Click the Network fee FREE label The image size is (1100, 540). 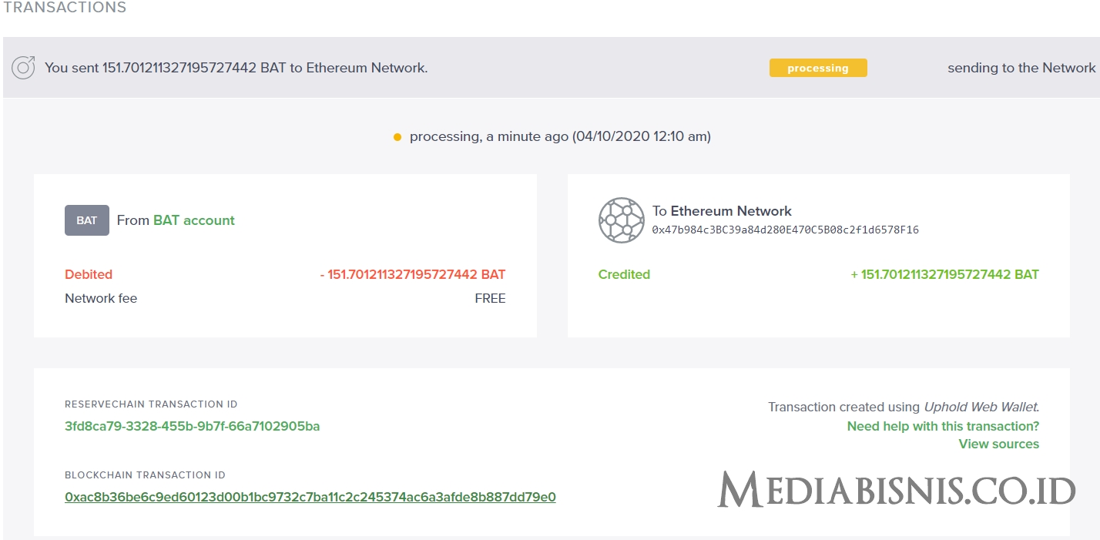pyautogui.click(x=490, y=298)
